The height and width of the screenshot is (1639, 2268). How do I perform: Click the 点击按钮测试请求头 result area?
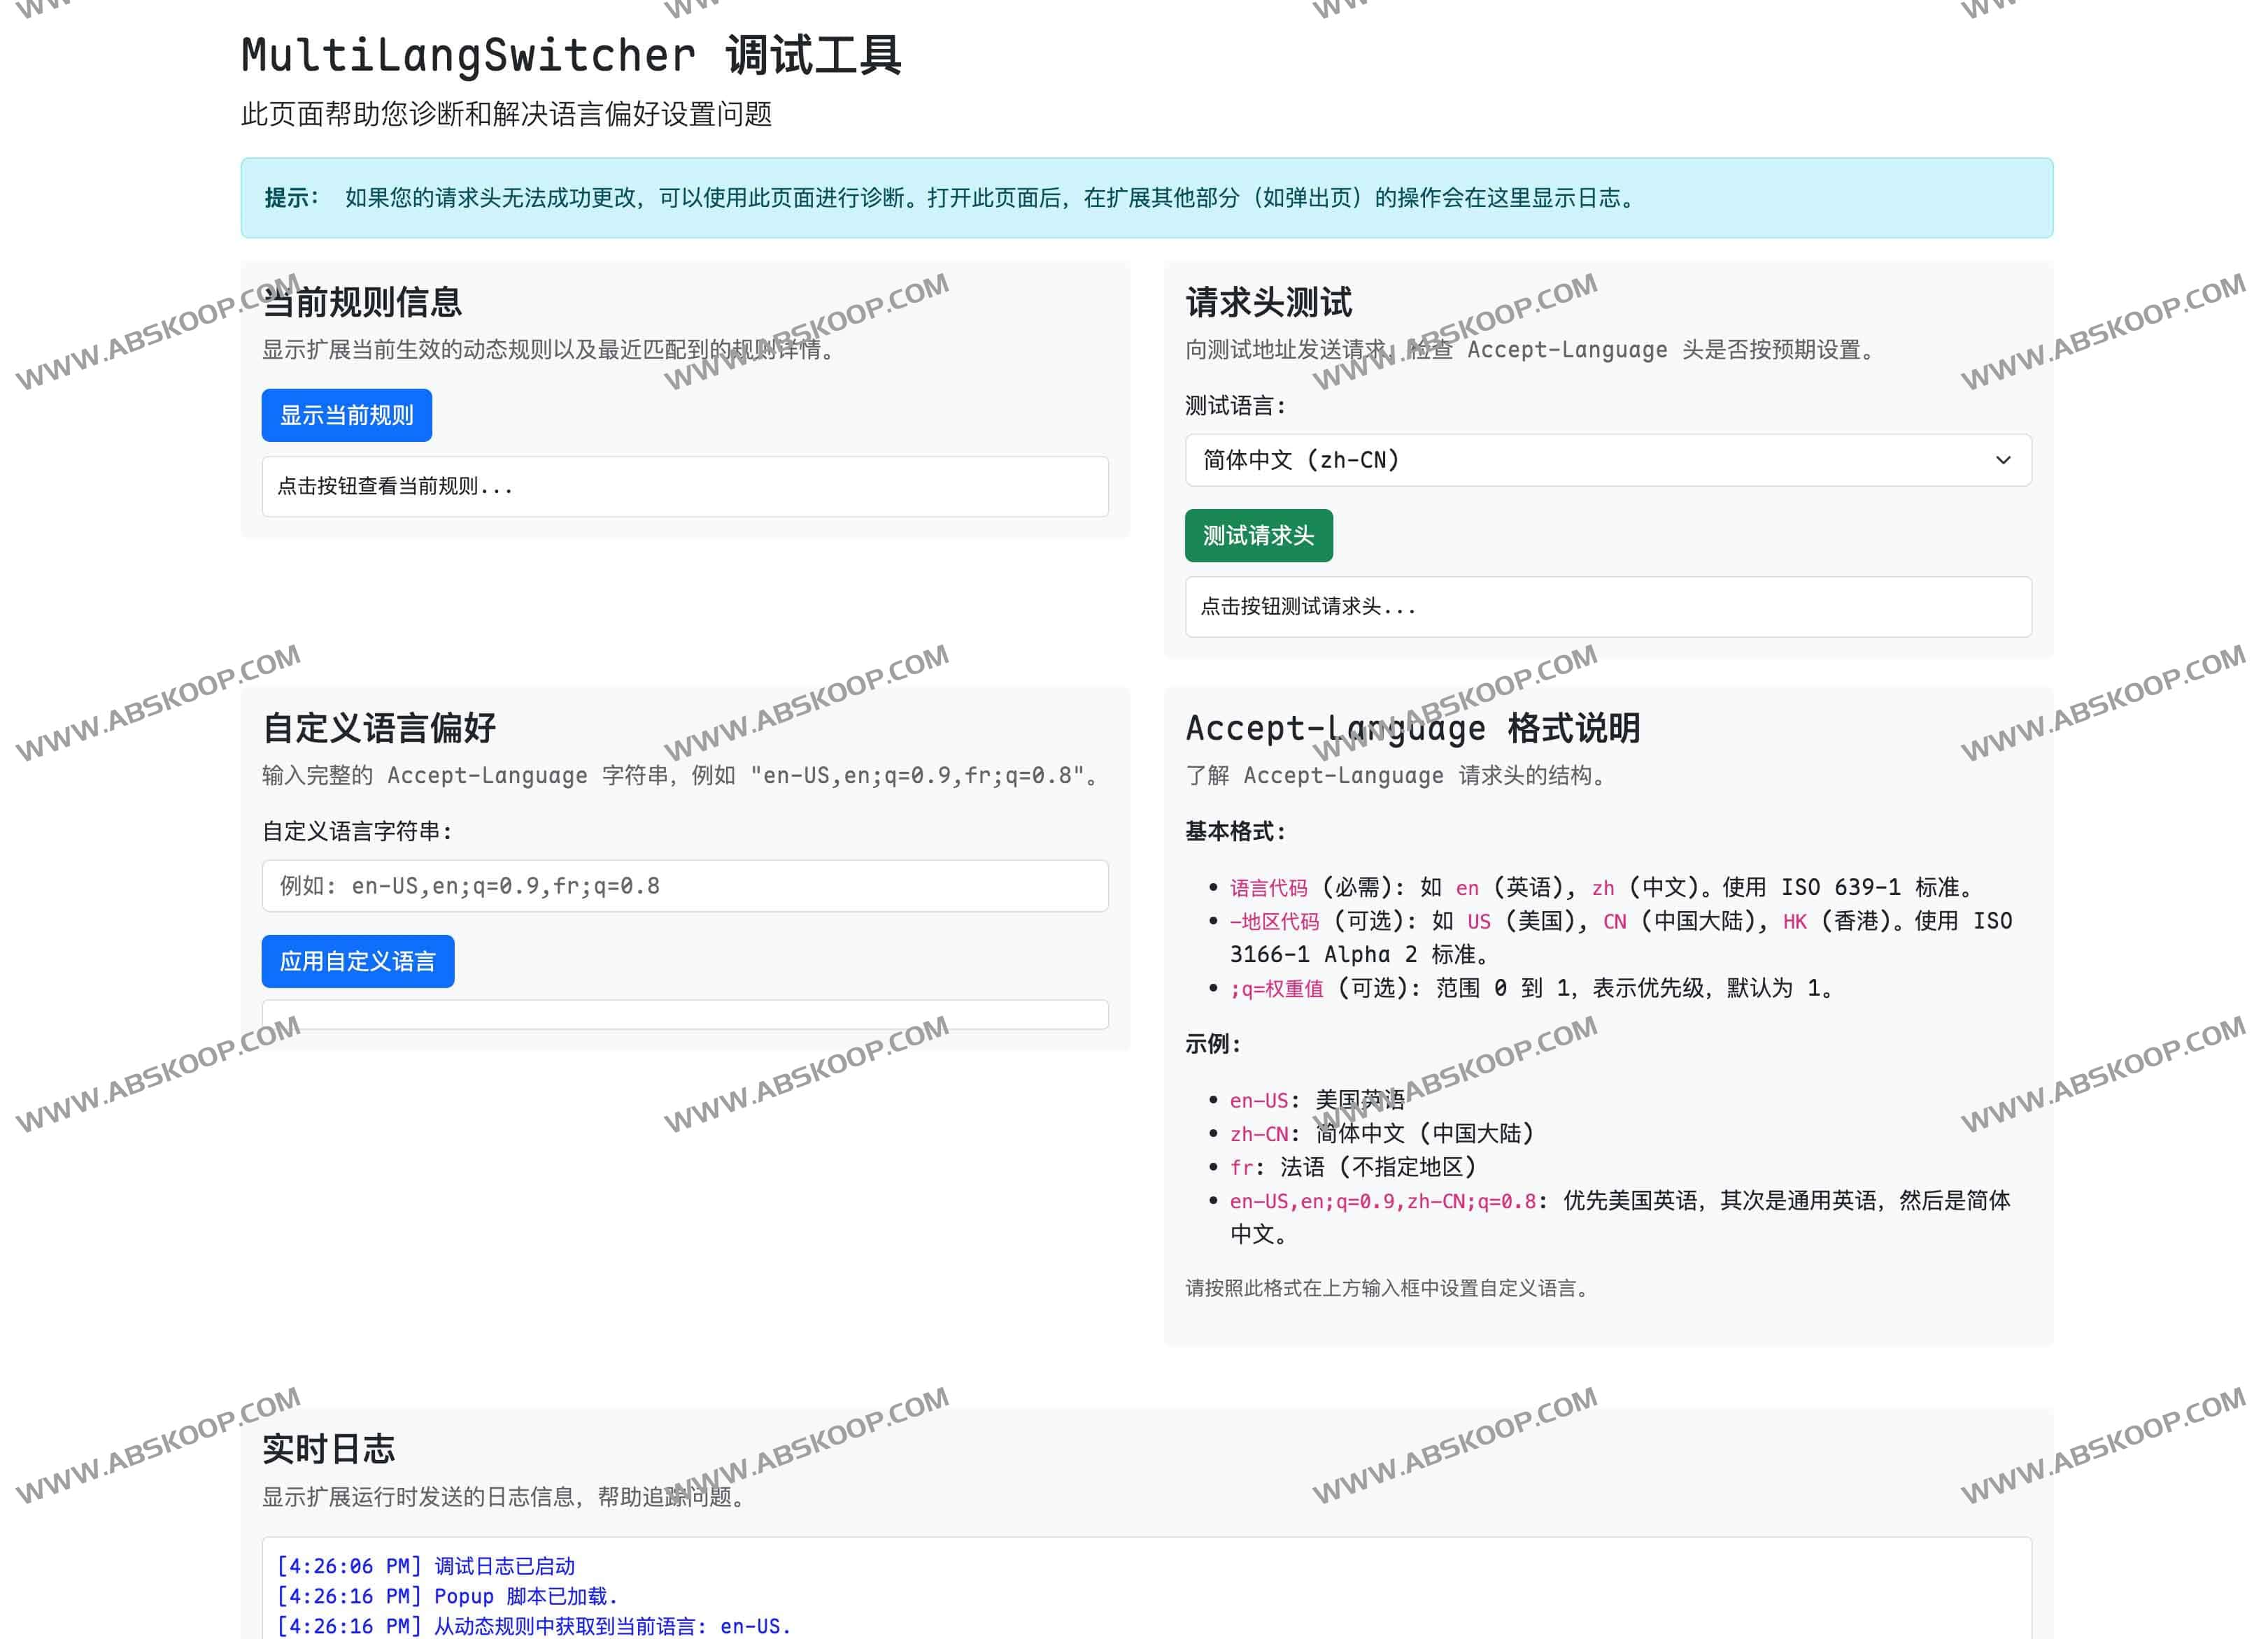click(1606, 608)
